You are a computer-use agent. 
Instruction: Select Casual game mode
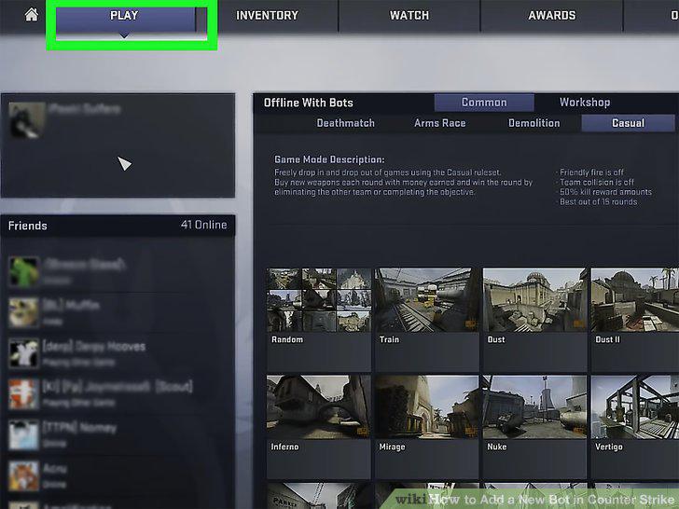pyautogui.click(x=628, y=123)
